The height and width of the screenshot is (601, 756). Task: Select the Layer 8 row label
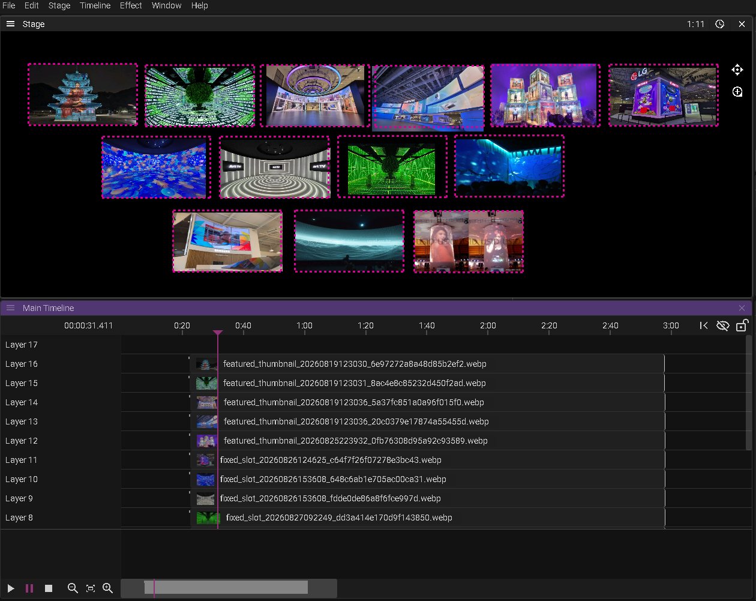point(19,518)
